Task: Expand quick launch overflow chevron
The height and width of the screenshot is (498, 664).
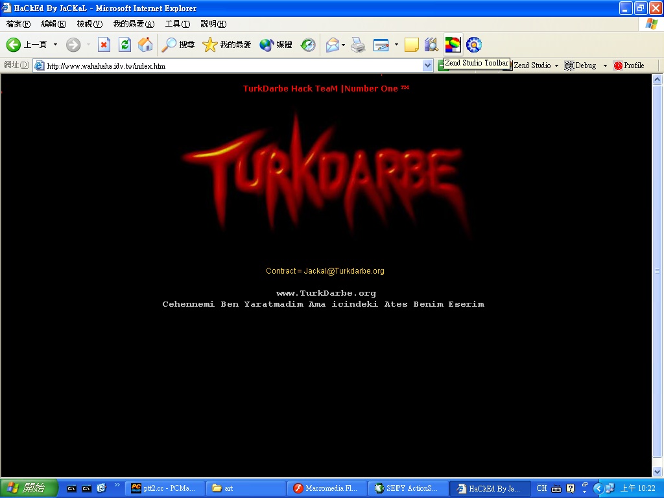Action: point(117,485)
